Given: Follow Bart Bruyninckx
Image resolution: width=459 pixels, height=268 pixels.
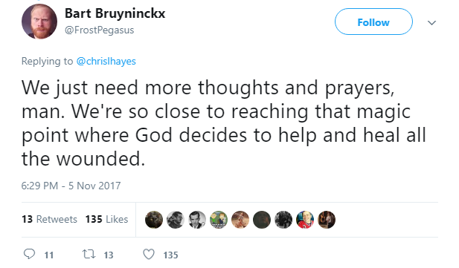Looking at the screenshot, I should point(373,22).
